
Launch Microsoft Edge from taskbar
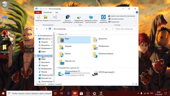[68, 93]
